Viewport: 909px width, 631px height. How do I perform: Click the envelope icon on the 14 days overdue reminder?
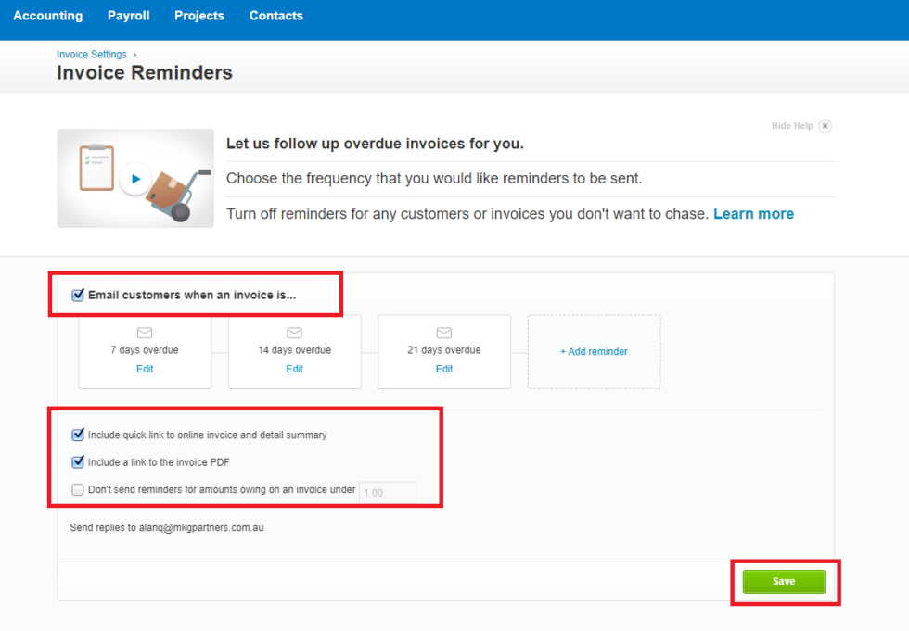point(294,333)
